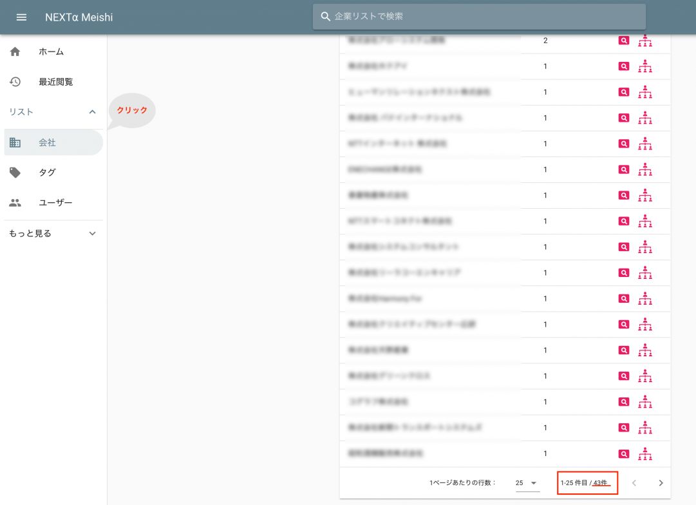The height and width of the screenshot is (505, 696).
Task: Click the NEXTα Meishi app title
Action: 79,17
